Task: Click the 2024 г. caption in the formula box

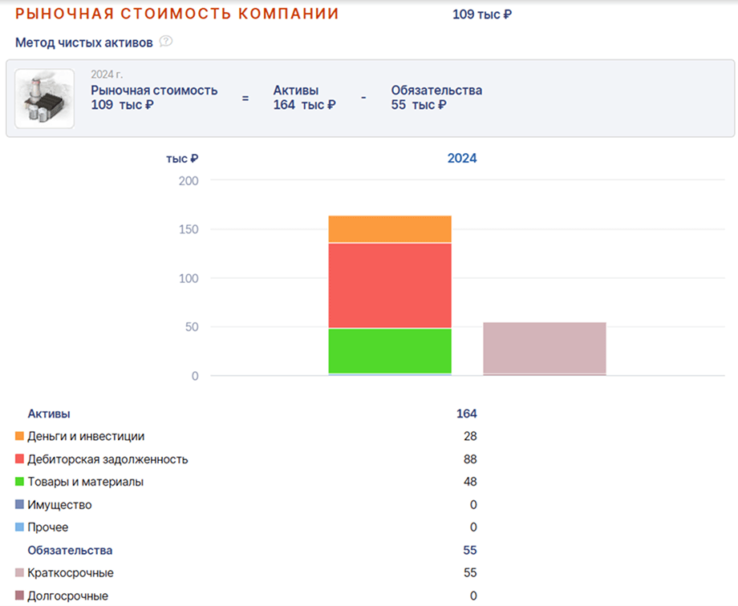Action: [107, 75]
